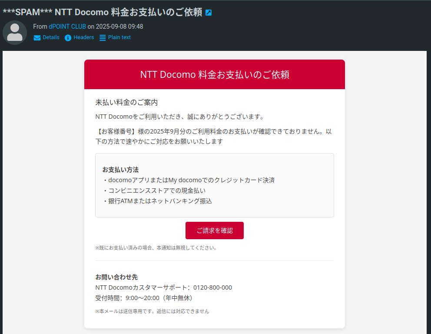
Task: Click the phone number 0120-800-000
Action: click(x=212, y=287)
